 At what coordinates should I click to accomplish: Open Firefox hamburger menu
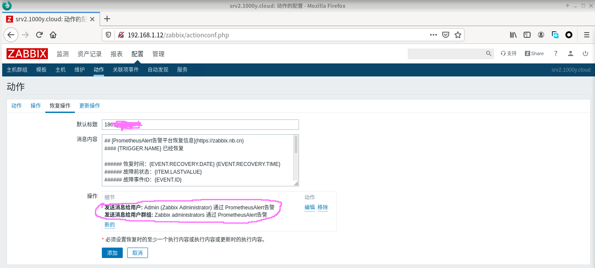(x=585, y=35)
